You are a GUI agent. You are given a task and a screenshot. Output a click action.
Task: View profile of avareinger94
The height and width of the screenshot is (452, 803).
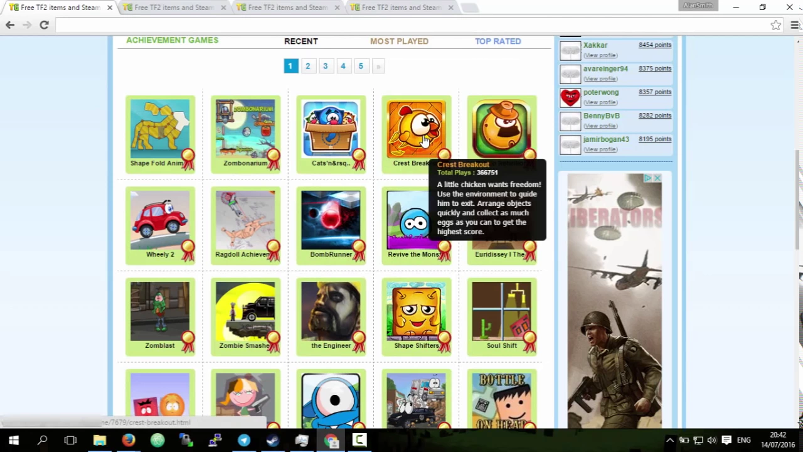point(600,79)
